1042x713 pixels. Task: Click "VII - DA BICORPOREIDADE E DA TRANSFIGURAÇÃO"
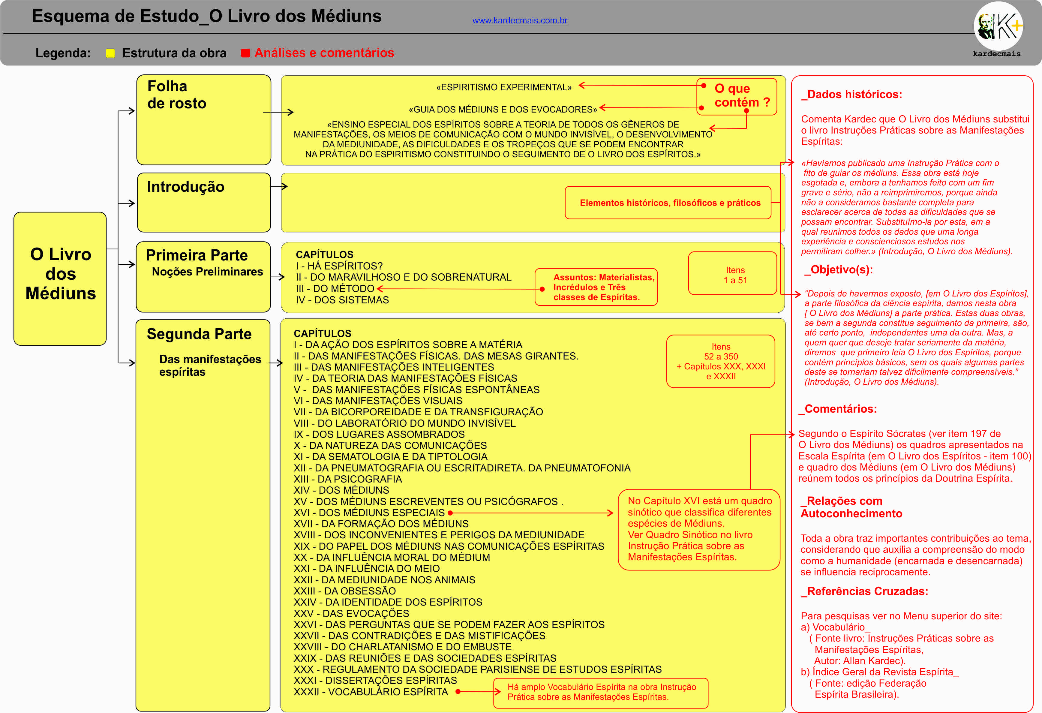[x=418, y=412]
